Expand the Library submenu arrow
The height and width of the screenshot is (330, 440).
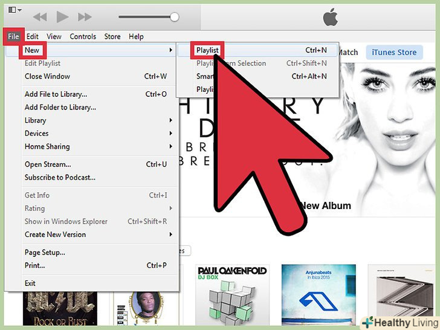point(170,120)
